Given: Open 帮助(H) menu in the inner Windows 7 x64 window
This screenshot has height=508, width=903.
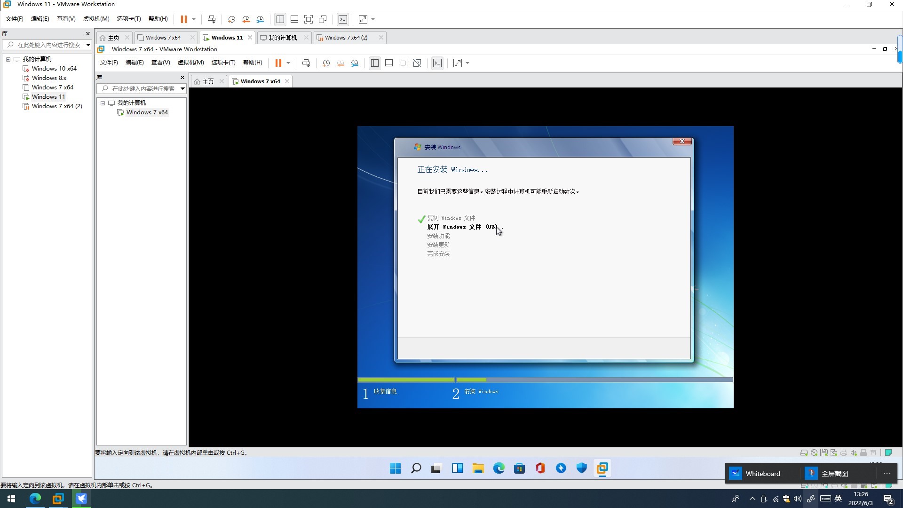Looking at the screenshot, I should click(x=253, y=63).
